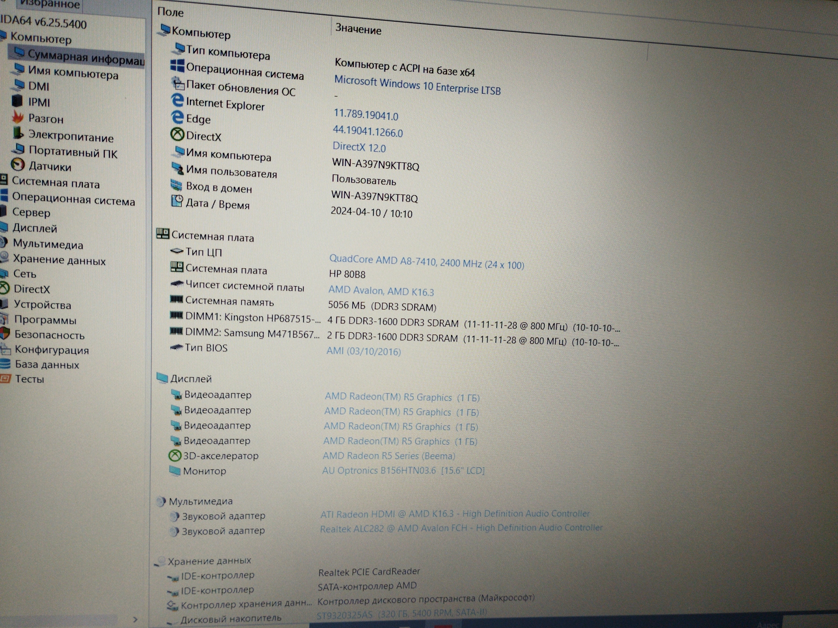This screenshot has height=628, width=838.
Task: Open the Сеть category
Action: click(24, 274)
